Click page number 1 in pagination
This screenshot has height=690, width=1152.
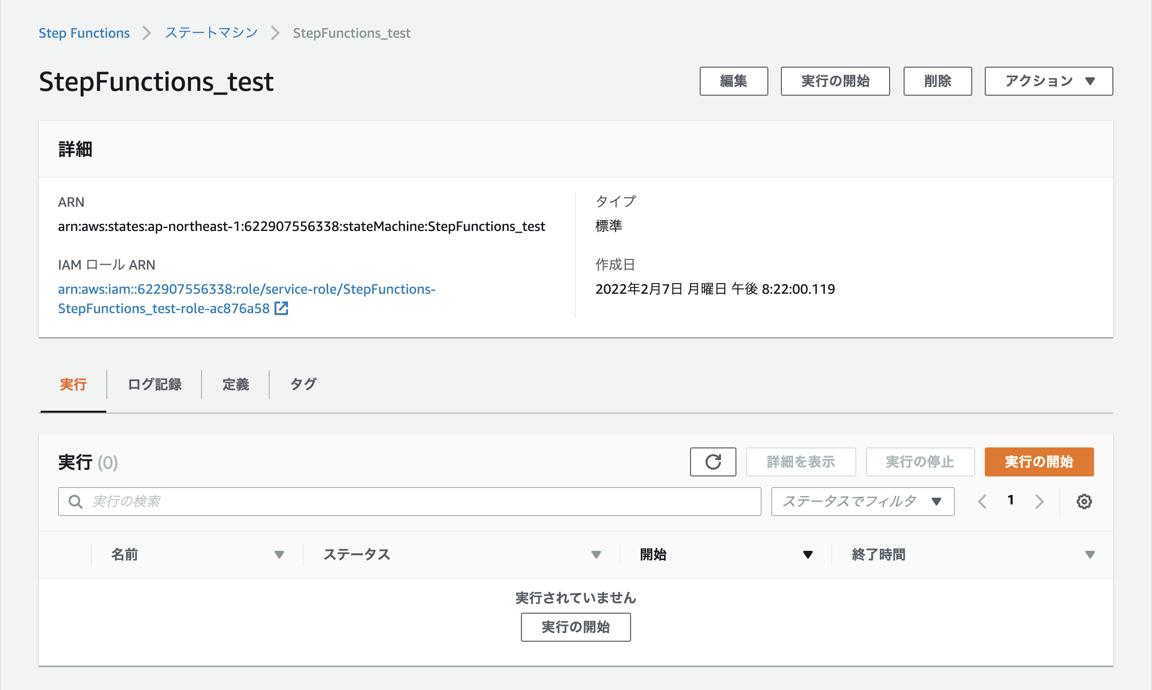coord(1010,501)
